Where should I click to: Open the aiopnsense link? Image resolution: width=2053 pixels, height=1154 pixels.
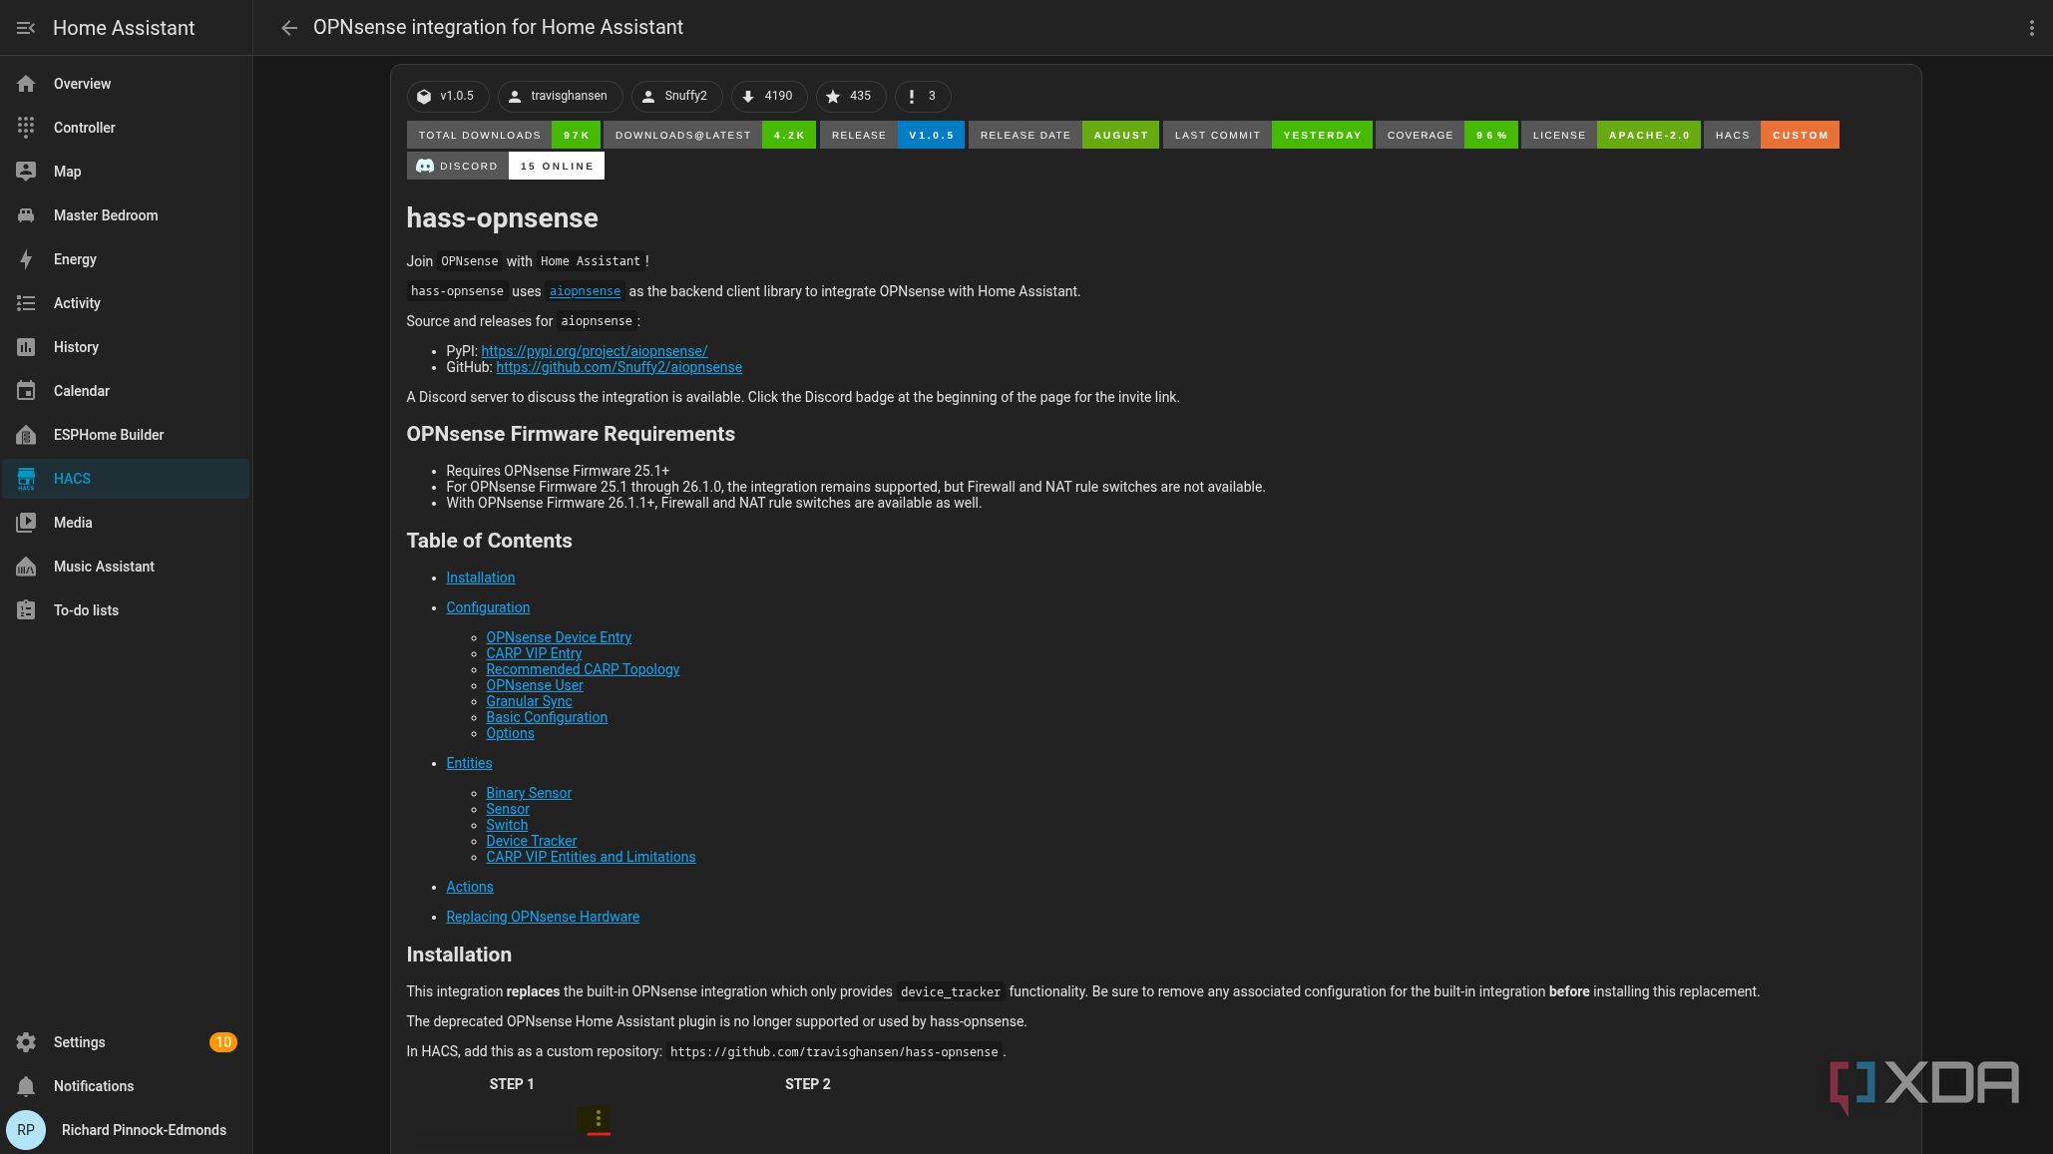(585, 291)
